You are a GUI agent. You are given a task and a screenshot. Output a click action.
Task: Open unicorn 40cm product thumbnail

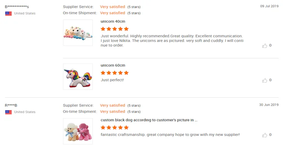pyautogui.click(x=78, y=33)
